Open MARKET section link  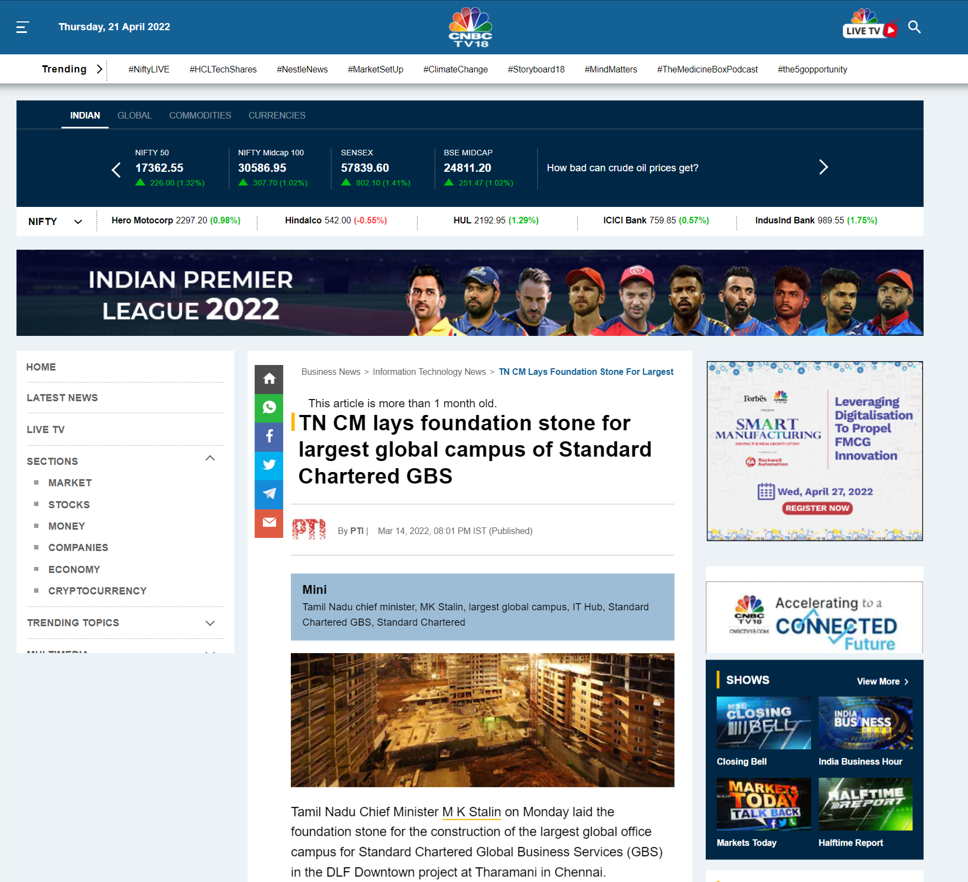(70, 483)
